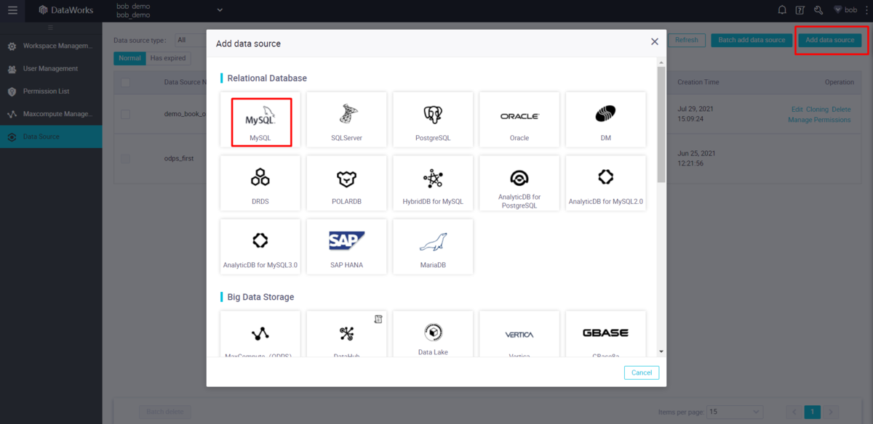Click the next page arrow
873x424 pixels.
pyautogui.click(x=832, y=412)
